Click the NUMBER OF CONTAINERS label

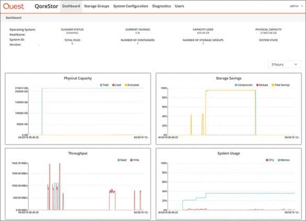pyautogui.click(x=138, y=40)
